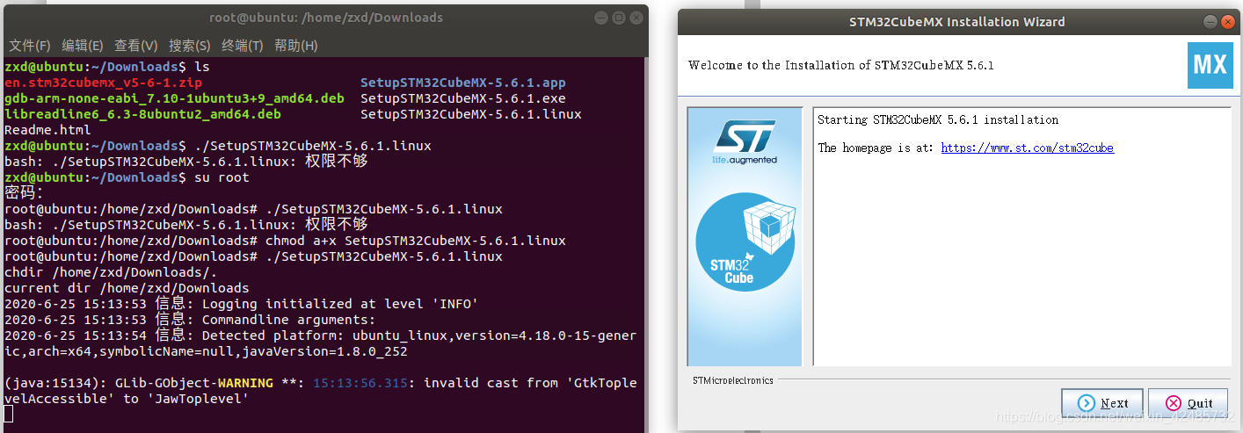Open the 编辑(E) menu in terminal

pos(82,46)
